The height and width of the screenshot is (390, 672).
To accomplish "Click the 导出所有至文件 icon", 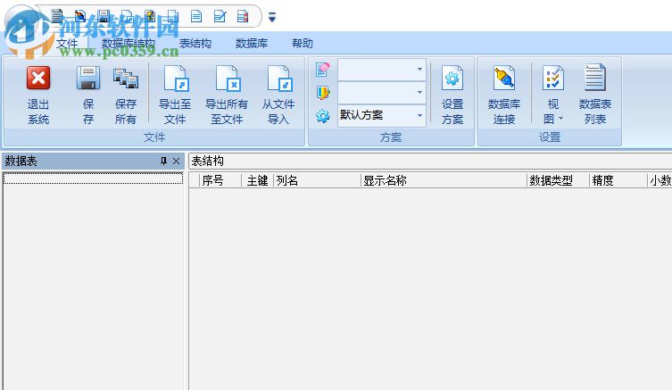I will pyautogui.click(x=227, y=79).
